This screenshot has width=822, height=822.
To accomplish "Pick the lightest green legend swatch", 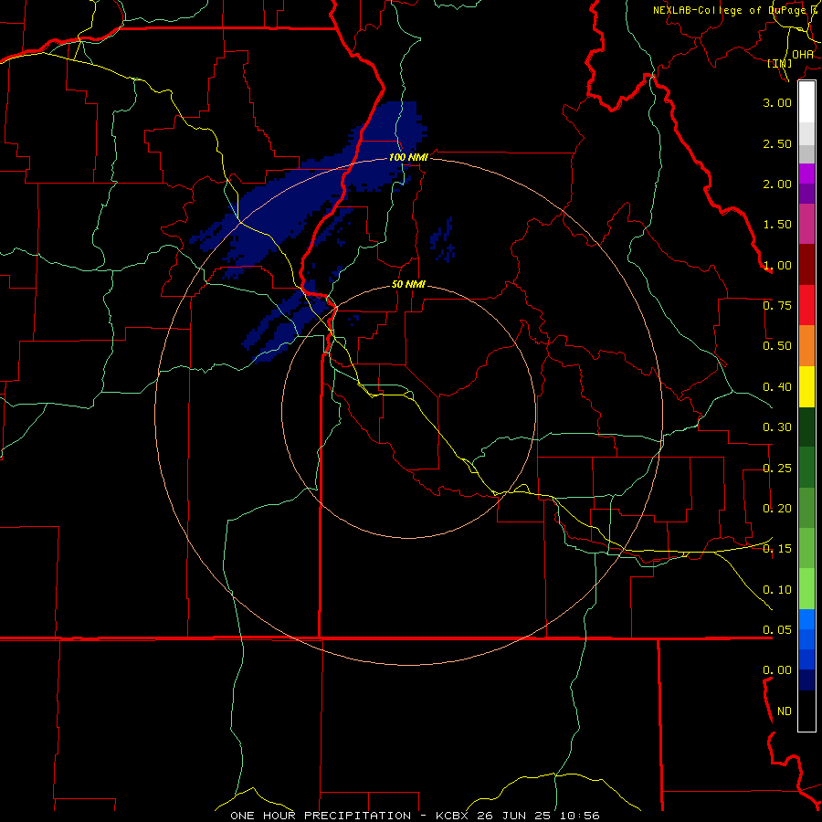I will [x=806, y=589].
